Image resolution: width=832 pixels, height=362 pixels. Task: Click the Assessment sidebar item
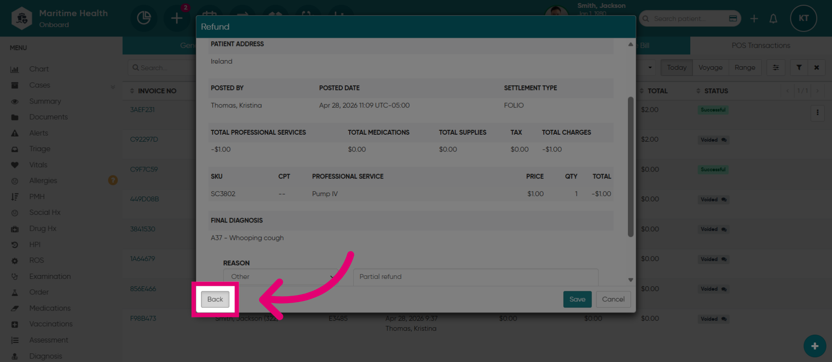click(x=49, y=340)
